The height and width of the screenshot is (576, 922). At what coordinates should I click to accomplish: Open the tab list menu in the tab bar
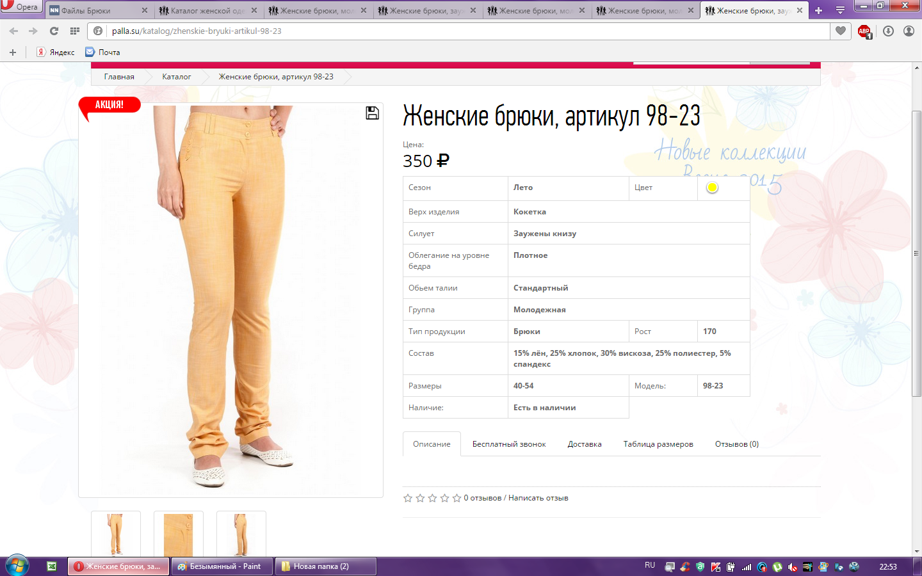(x=840, y=10)
